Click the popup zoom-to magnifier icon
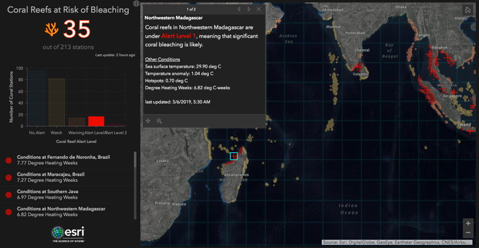Image resolution: width=479 pixels, height=248 pixels. click(159, 121)
